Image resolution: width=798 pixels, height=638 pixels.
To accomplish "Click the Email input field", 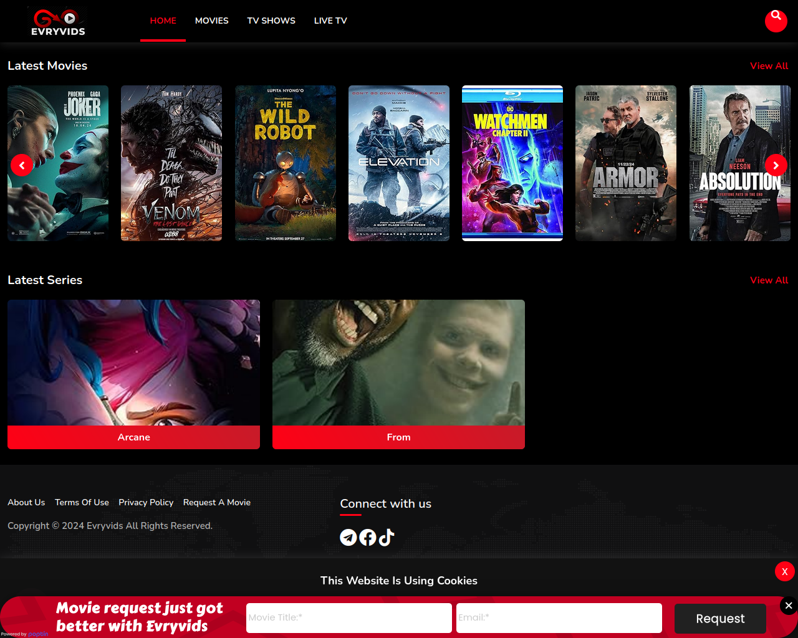I will (559, 618).
